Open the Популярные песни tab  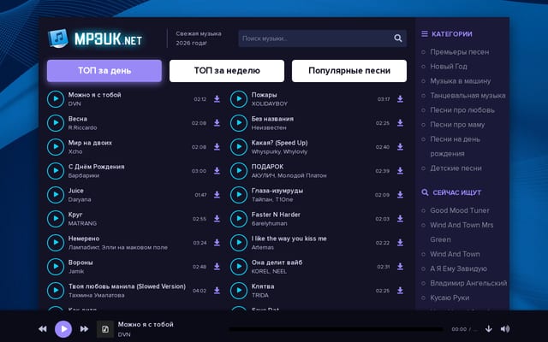click(x=349, y=71)
